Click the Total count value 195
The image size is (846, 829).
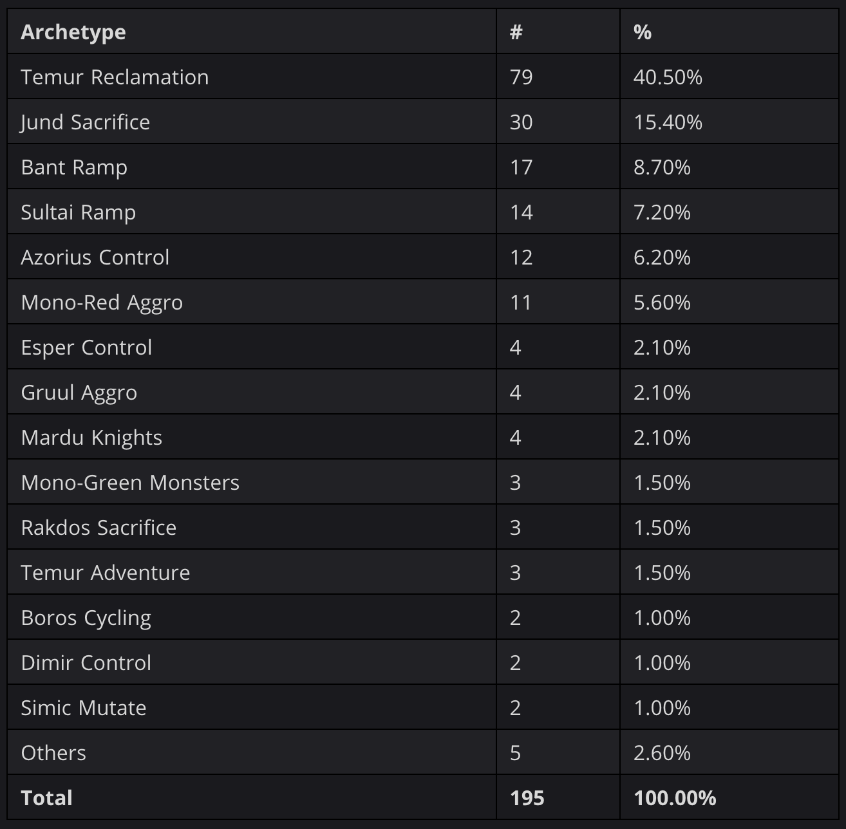pos(527,797)
